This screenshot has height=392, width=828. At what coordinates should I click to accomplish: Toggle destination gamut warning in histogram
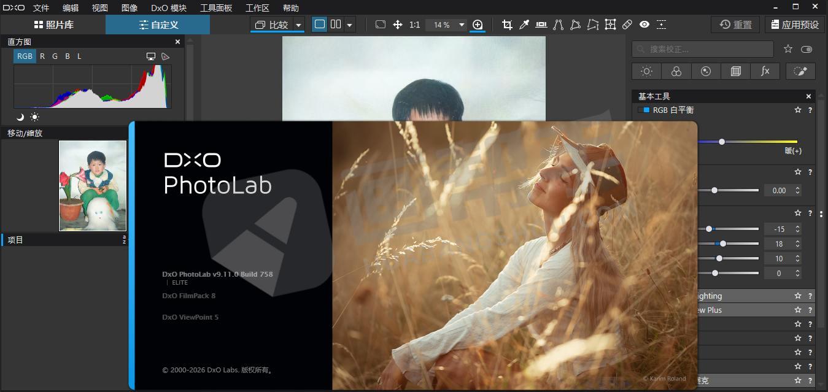tap(165, 56)
